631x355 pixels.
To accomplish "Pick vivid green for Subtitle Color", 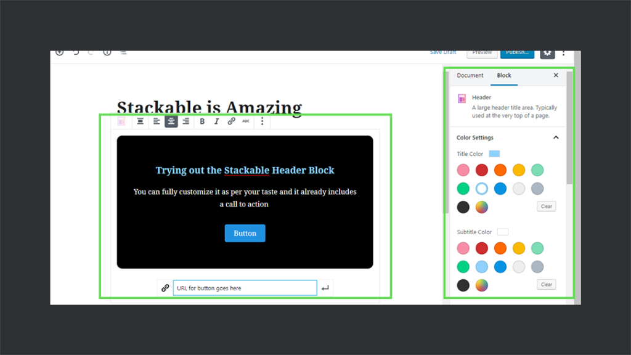I will [463, 267].
